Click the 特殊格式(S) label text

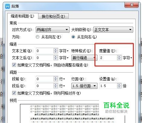pyautogui.click(x=82, y=51)
